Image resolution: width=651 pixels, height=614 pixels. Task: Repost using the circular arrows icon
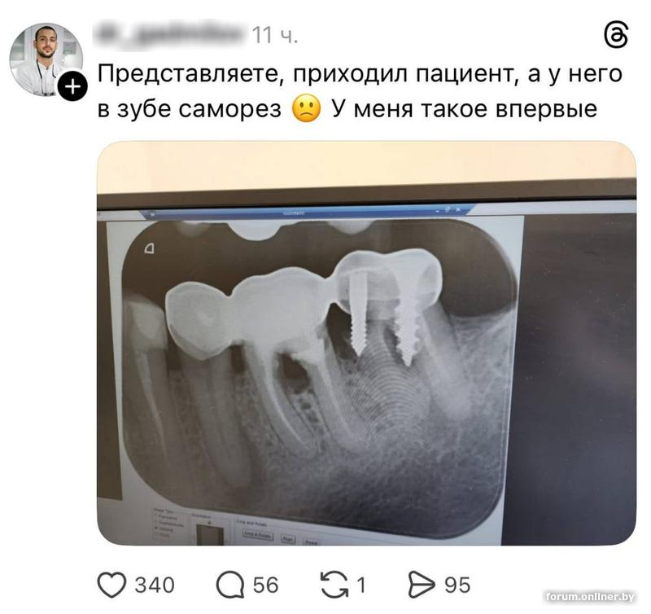pyautogui.click(x=334, y=585)
